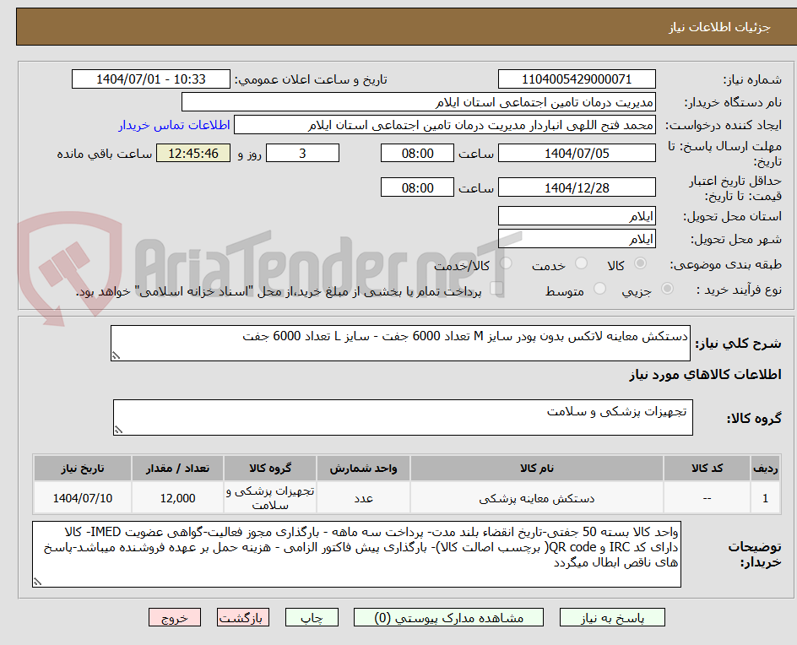
Task: Choose the خدمت radio button
Action: pos(581,263)
